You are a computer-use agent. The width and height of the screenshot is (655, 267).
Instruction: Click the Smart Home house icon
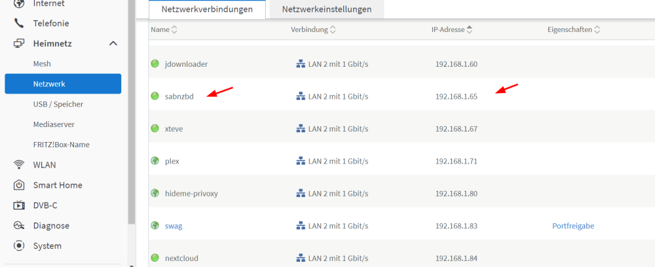point(19,185)
